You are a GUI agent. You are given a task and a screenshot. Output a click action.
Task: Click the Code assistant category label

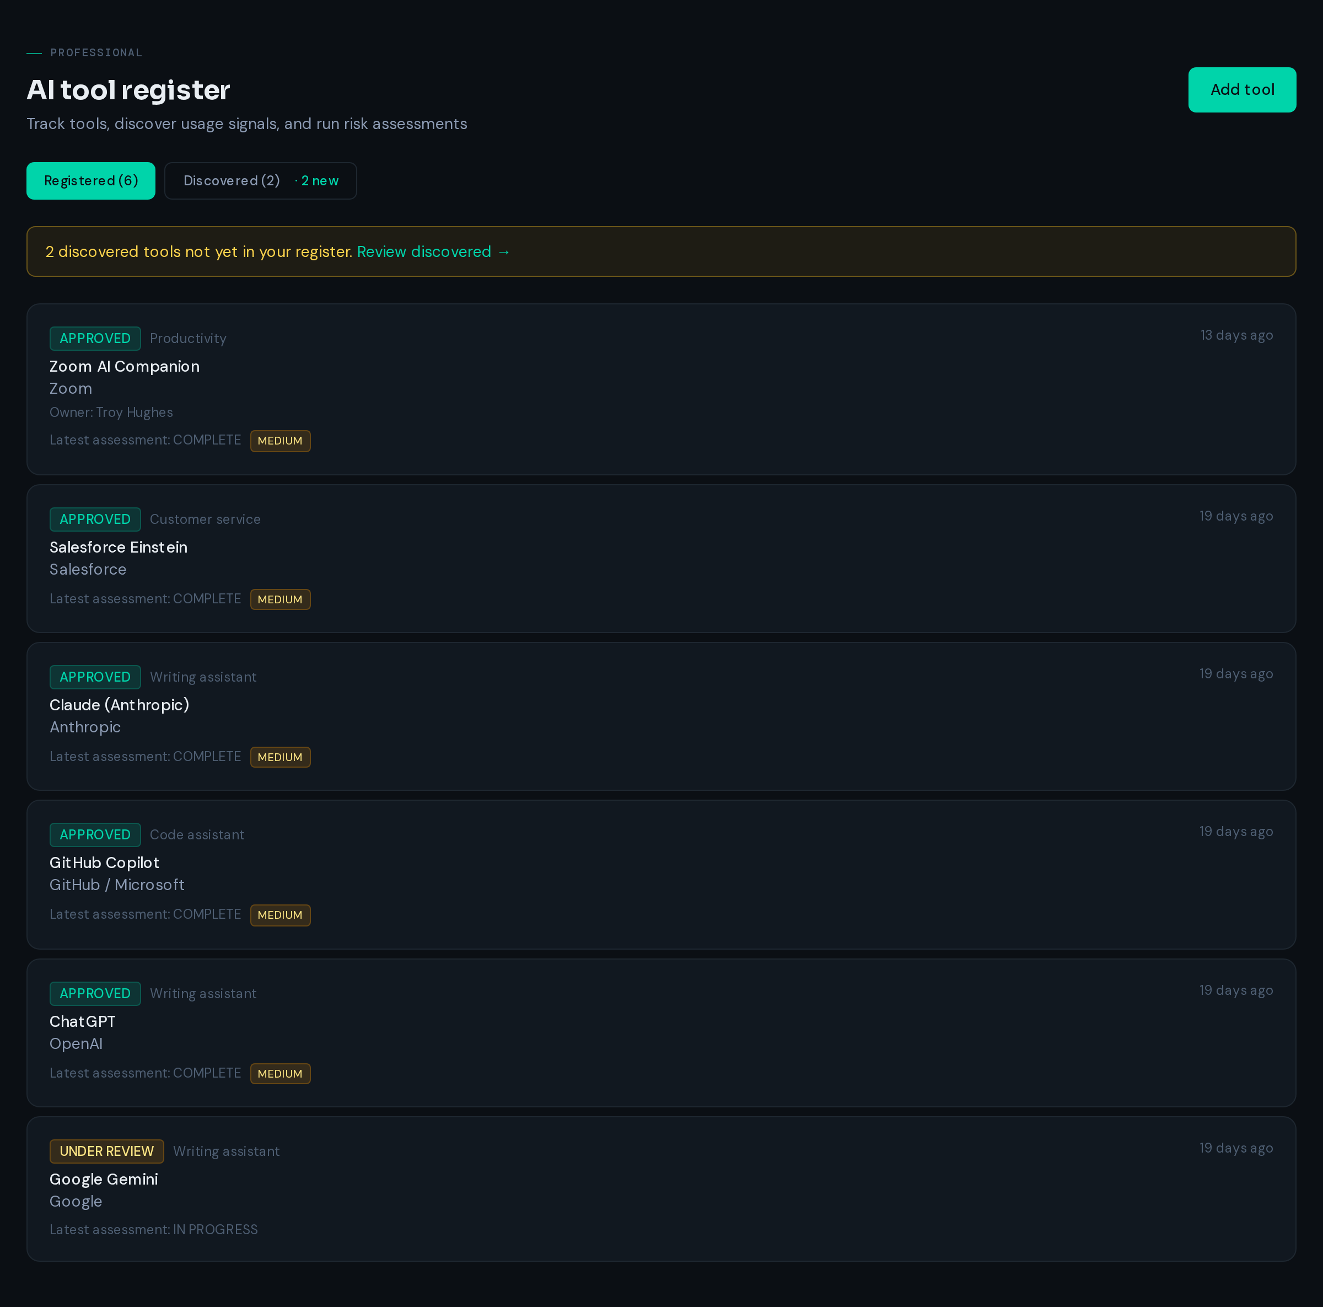(x=197, y=834)
